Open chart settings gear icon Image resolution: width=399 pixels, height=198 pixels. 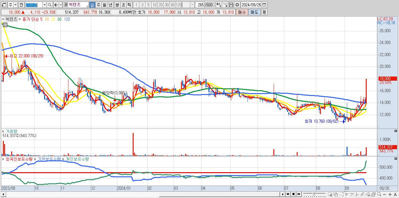point(237,5)
